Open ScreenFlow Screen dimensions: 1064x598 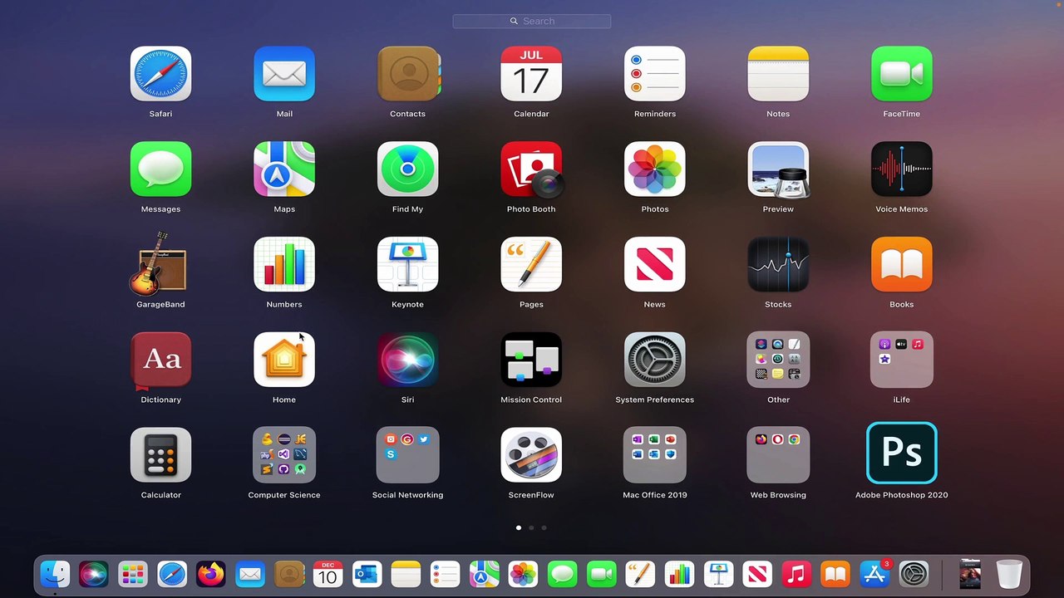(531, 455)
